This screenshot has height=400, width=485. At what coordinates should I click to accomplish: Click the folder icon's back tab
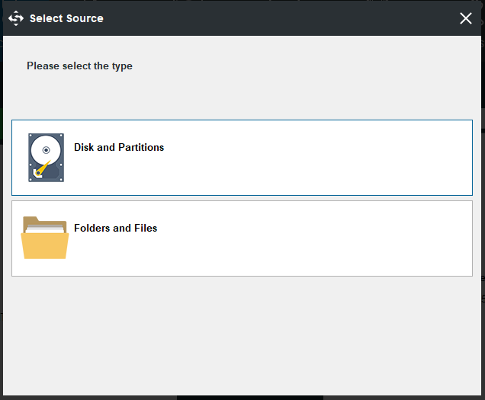[31, 222]
